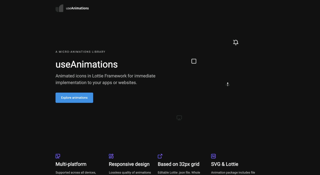Click the large useAnimations page title
The height and width of the screenshot is (175, 320).
click(86, 64)
